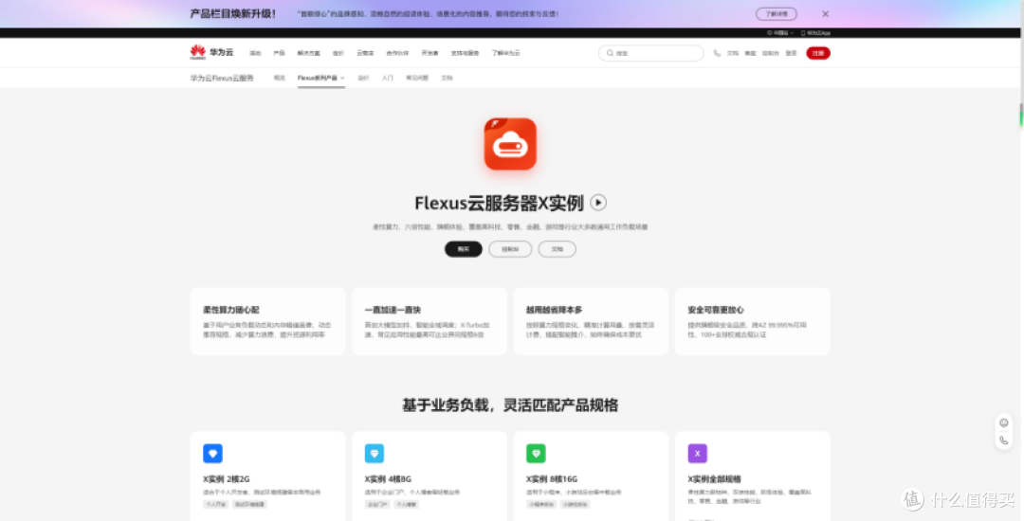1024x521 pixels.
Task: Click the 登录 link
Action: 792,53
